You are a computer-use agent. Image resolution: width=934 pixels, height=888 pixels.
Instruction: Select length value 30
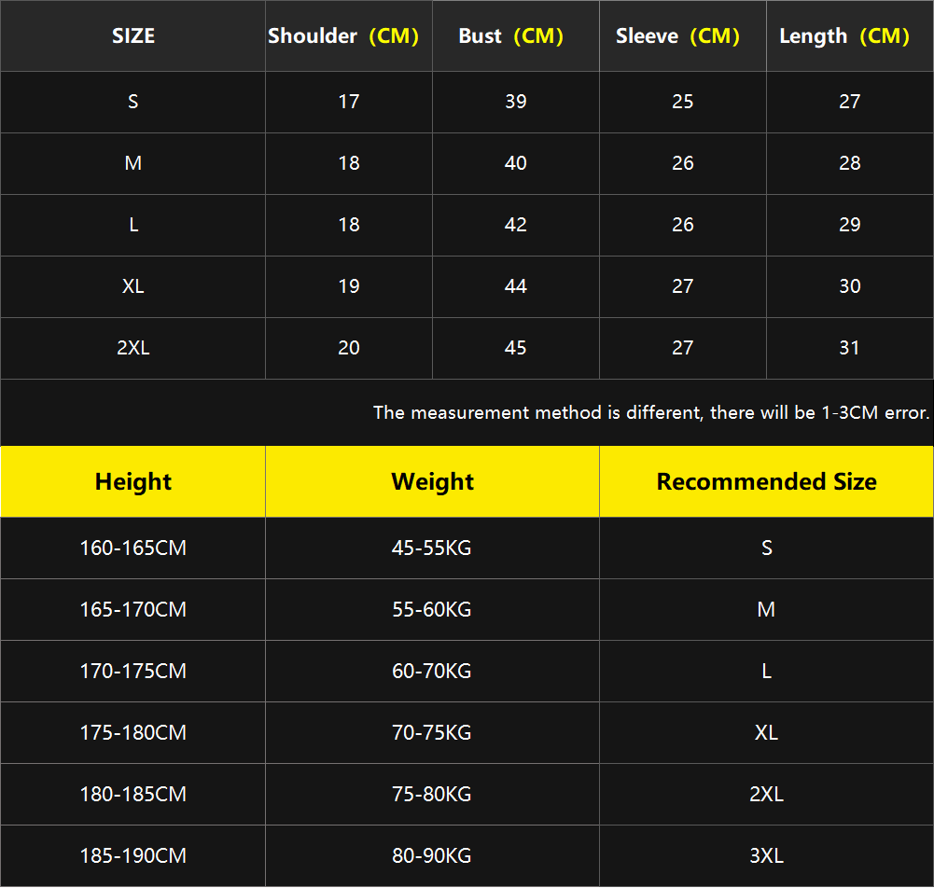pos(850,286)
